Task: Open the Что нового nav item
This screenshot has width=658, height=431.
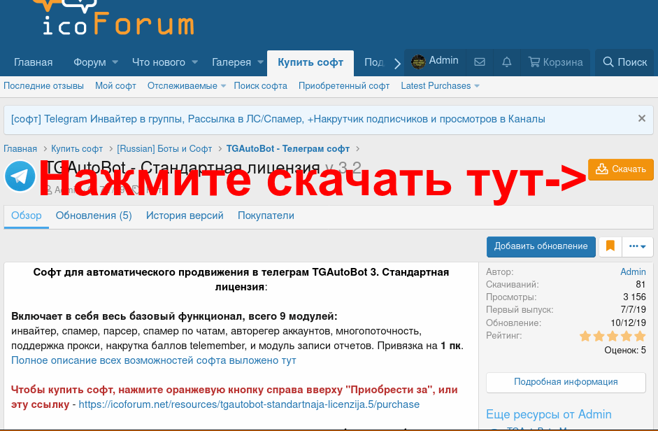Action: (159, 62)
